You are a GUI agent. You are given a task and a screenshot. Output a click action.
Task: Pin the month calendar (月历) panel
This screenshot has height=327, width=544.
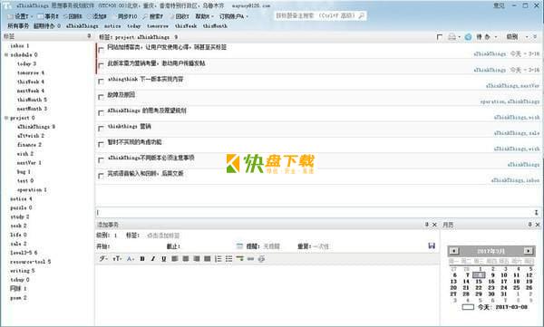pyautogui.click(x=529, y=225)
